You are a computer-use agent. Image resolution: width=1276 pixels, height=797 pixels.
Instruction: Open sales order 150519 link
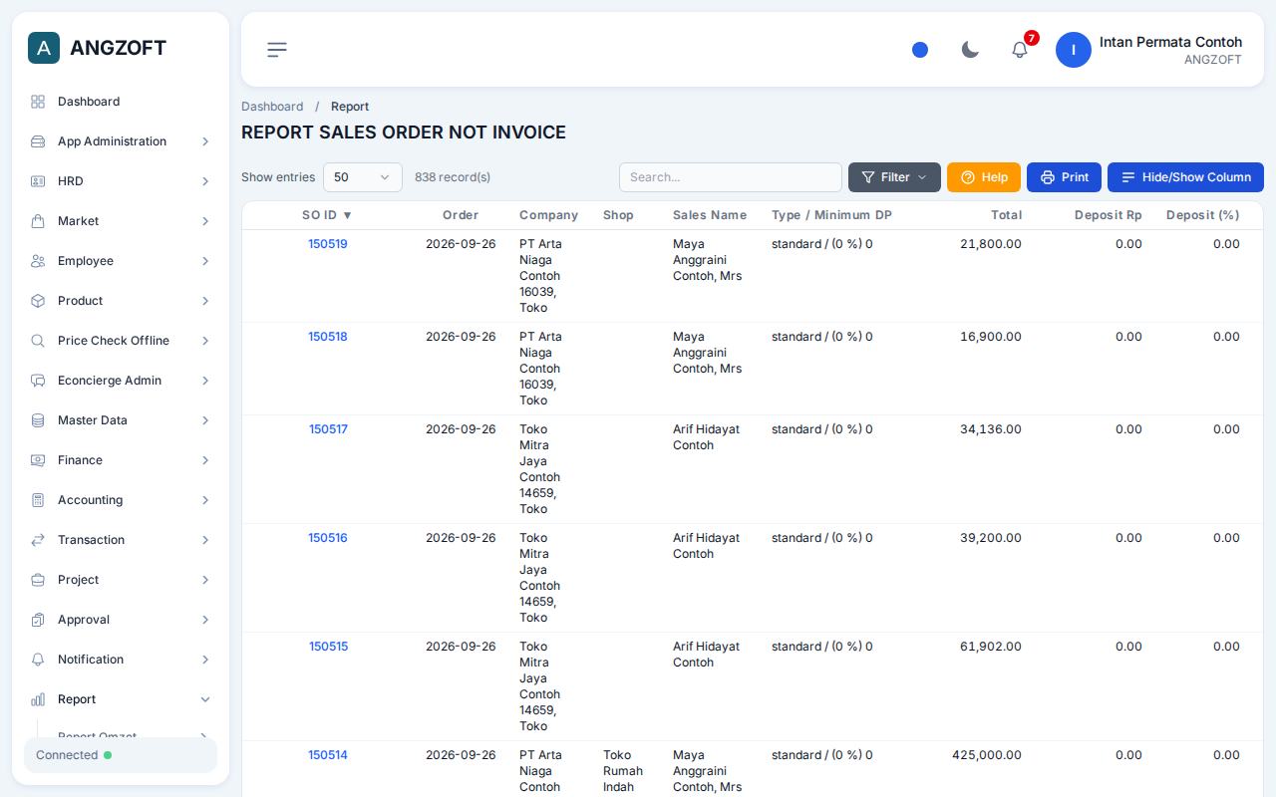328,244
